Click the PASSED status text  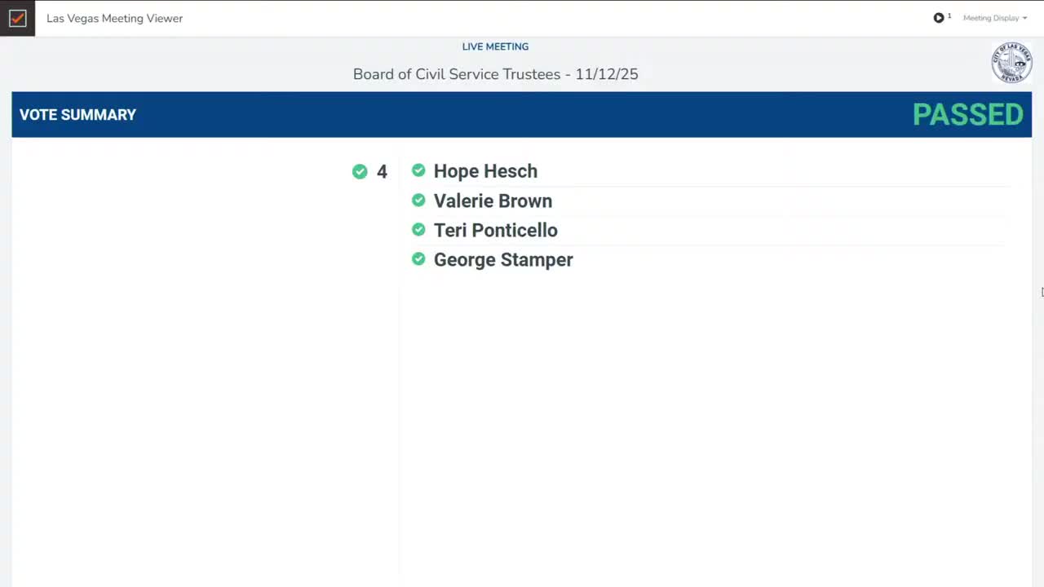(x=967, y=114)
